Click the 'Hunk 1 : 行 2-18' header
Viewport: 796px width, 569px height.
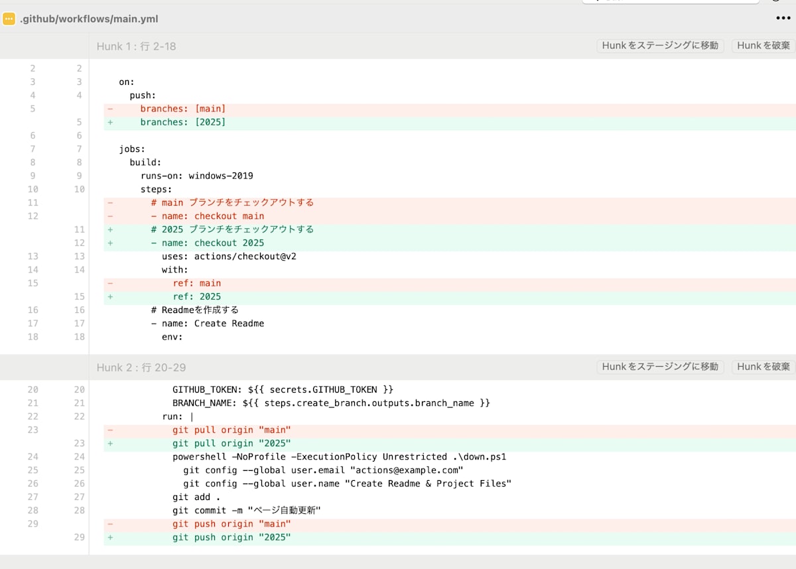(136, 46)
